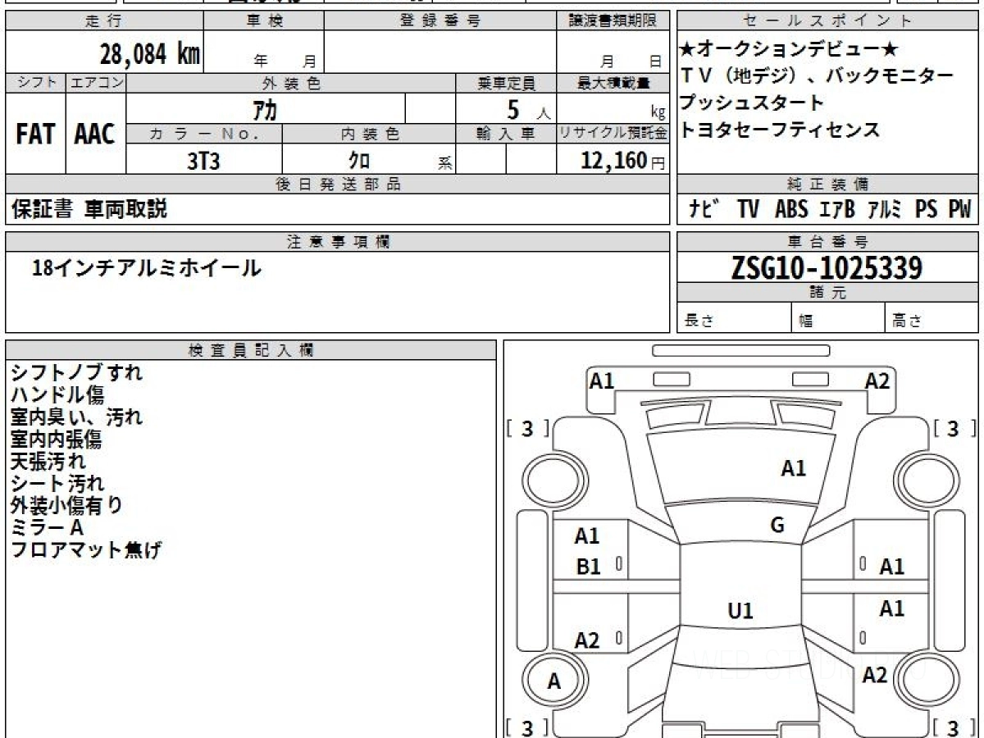Select the カラーNo. label cell
Screen dimensions: 984x738
(x=204, y=134)
